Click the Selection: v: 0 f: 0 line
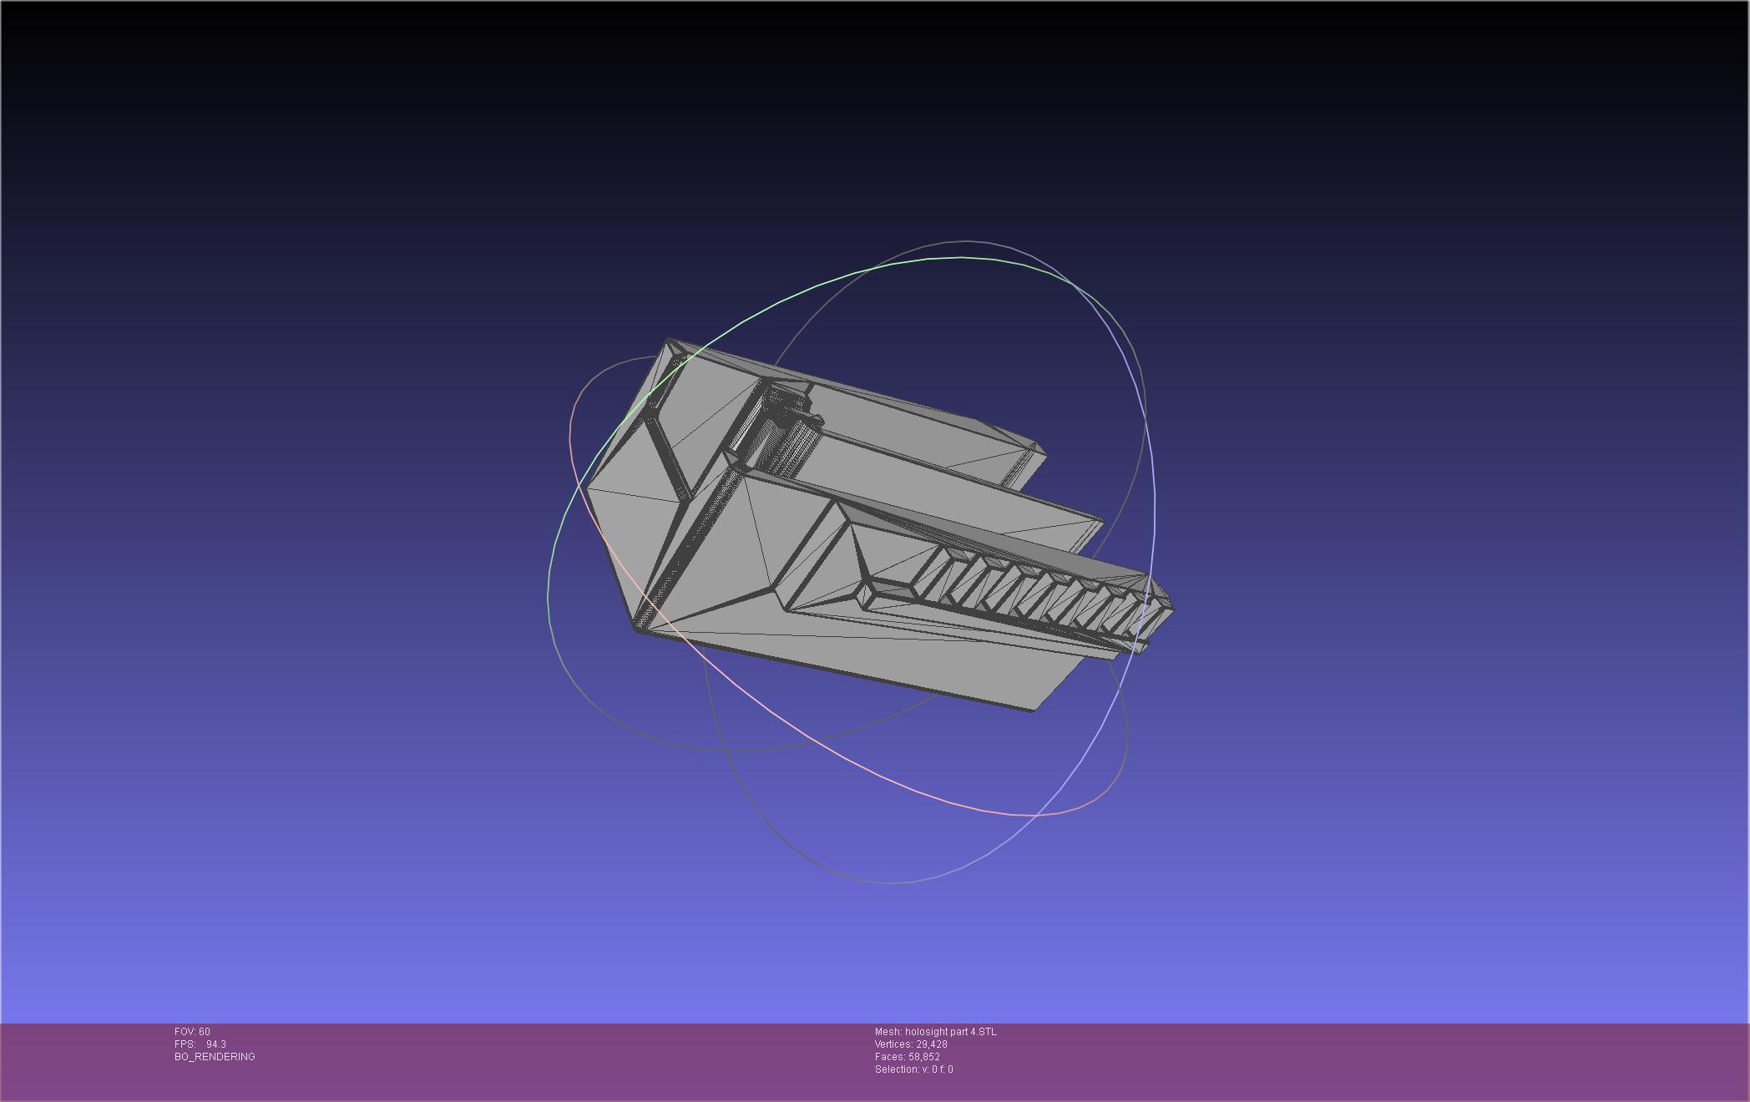Image resolution: width=1750 pixels, height=1102 pixels. pyautogui.click(x=913, y=1069)
